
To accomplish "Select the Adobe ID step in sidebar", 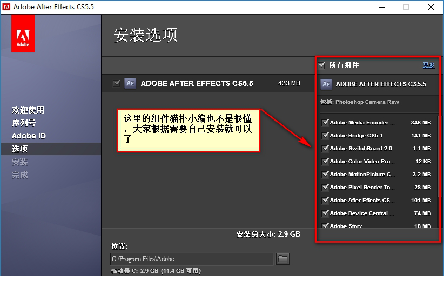I will [29, 136].
